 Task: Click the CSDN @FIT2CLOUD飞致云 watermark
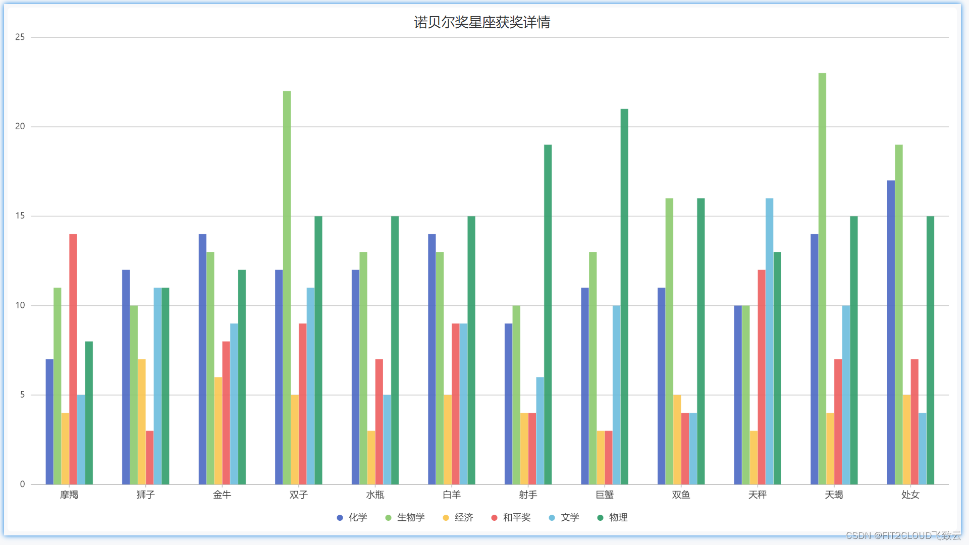click(903, 535)
